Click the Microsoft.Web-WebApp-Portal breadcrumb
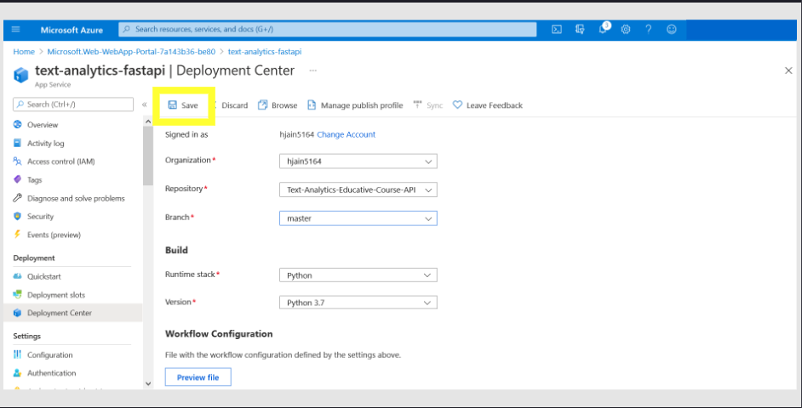The width and height of the screenshot is (802, 408). 131,52
